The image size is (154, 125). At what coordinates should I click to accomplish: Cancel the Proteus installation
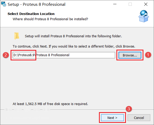click(139, 118)
